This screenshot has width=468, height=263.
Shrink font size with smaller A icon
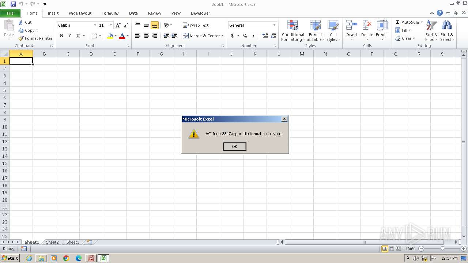(126, 25)
